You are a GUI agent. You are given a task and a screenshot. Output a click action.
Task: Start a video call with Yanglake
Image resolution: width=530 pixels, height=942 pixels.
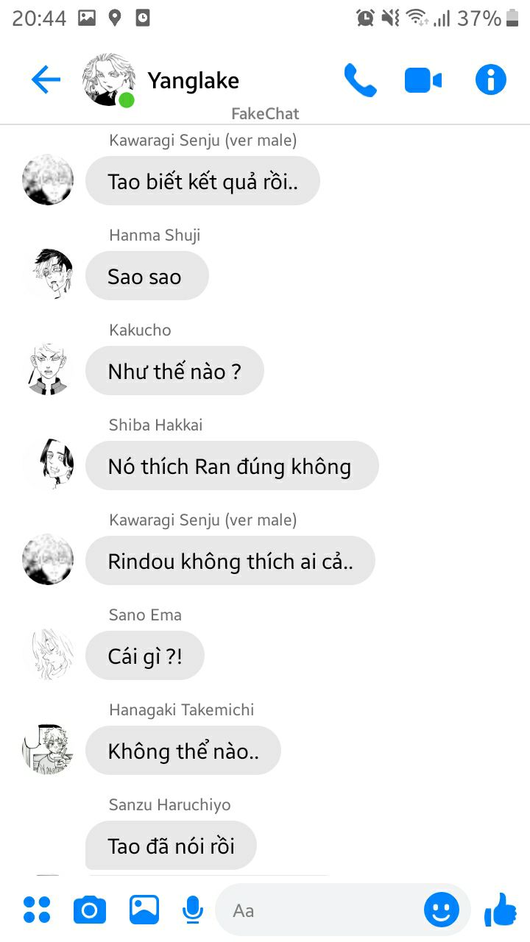(423, 80)
